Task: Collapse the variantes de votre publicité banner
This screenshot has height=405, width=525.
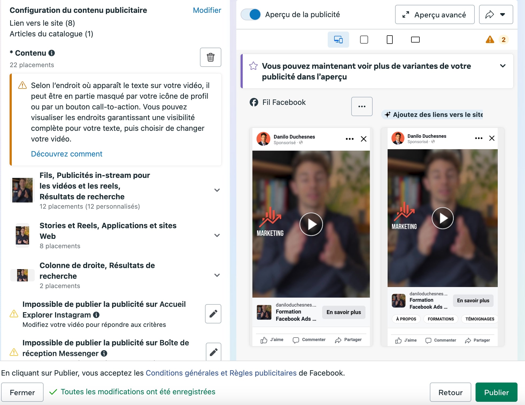Action: coord(503,66)
